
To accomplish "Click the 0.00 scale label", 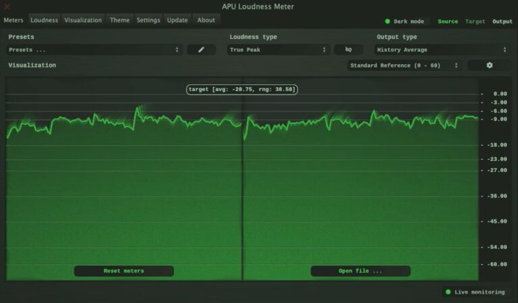I will 500,94.
